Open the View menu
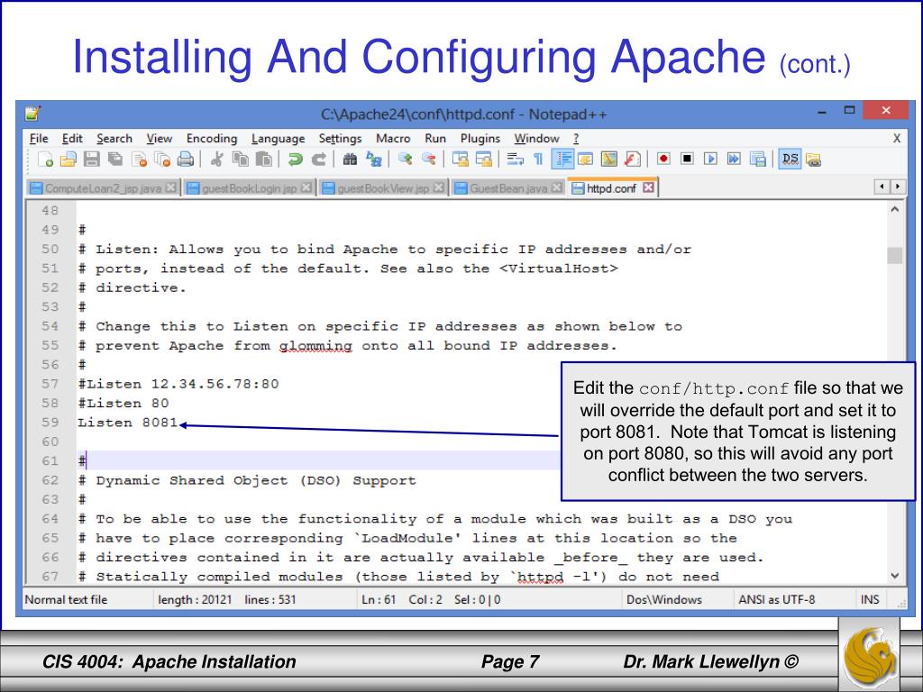The width and height of the screenshot is (923, 692). tap(159, 138)
